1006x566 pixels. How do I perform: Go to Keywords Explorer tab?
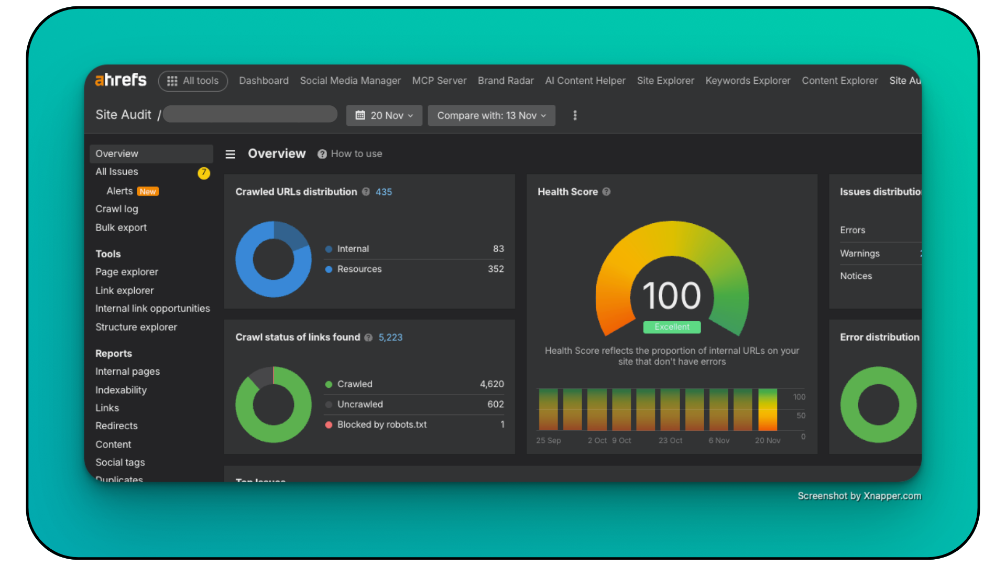pyautogui.click(x=747, y=81)
